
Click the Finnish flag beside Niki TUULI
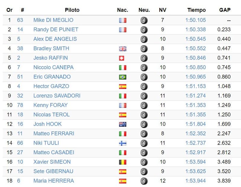(x=123, y=143)
